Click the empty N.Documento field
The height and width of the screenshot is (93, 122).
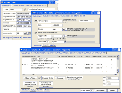pos(57,21)
